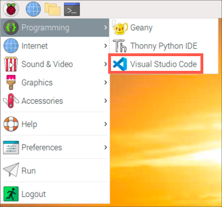This screenshot has width=222, height=207.
Task: Choose the Logout menu label
Action: 33,194
